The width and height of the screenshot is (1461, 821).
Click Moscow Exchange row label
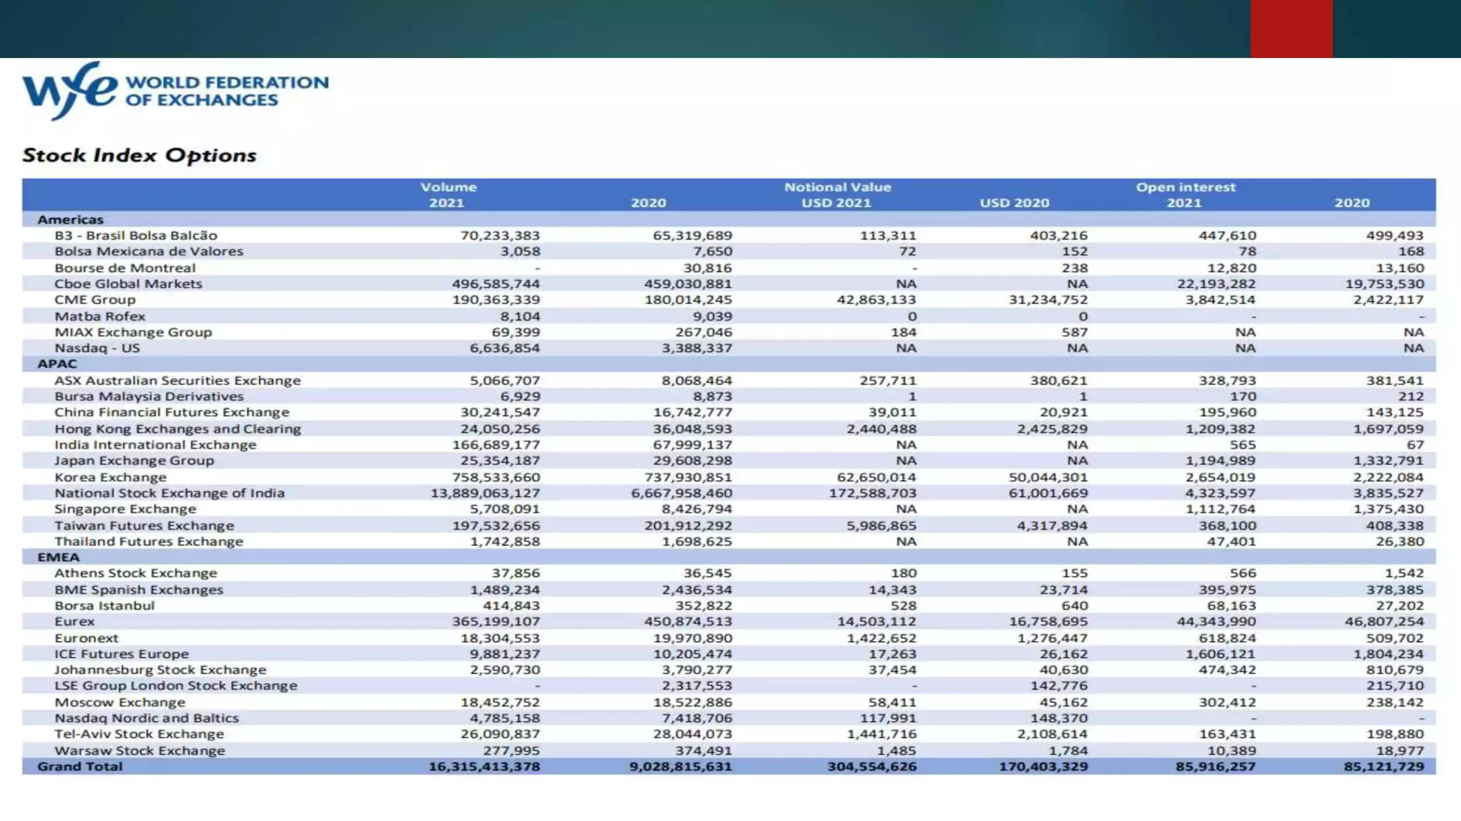click(120, 703)
